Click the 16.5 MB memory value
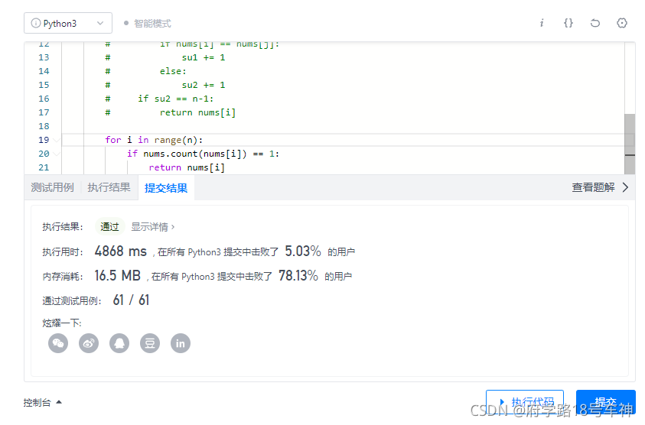Image resolution: width=645 pixels, height=425 pixels. pyautogui.click(x=118, y=275)
